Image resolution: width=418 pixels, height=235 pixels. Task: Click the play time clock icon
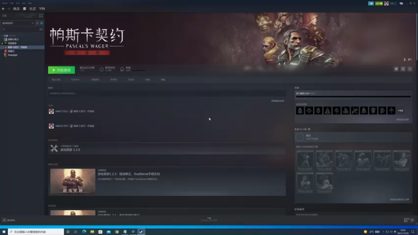pos(101,69)
